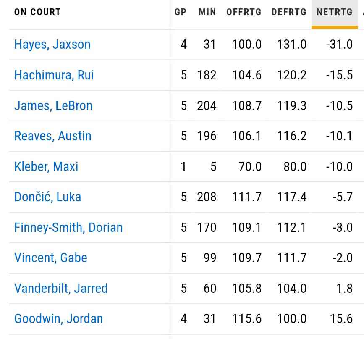Viewport: 364px width, 339px height.
Task: Open Jordan Goodwin player link
Action: click(58, 319)
